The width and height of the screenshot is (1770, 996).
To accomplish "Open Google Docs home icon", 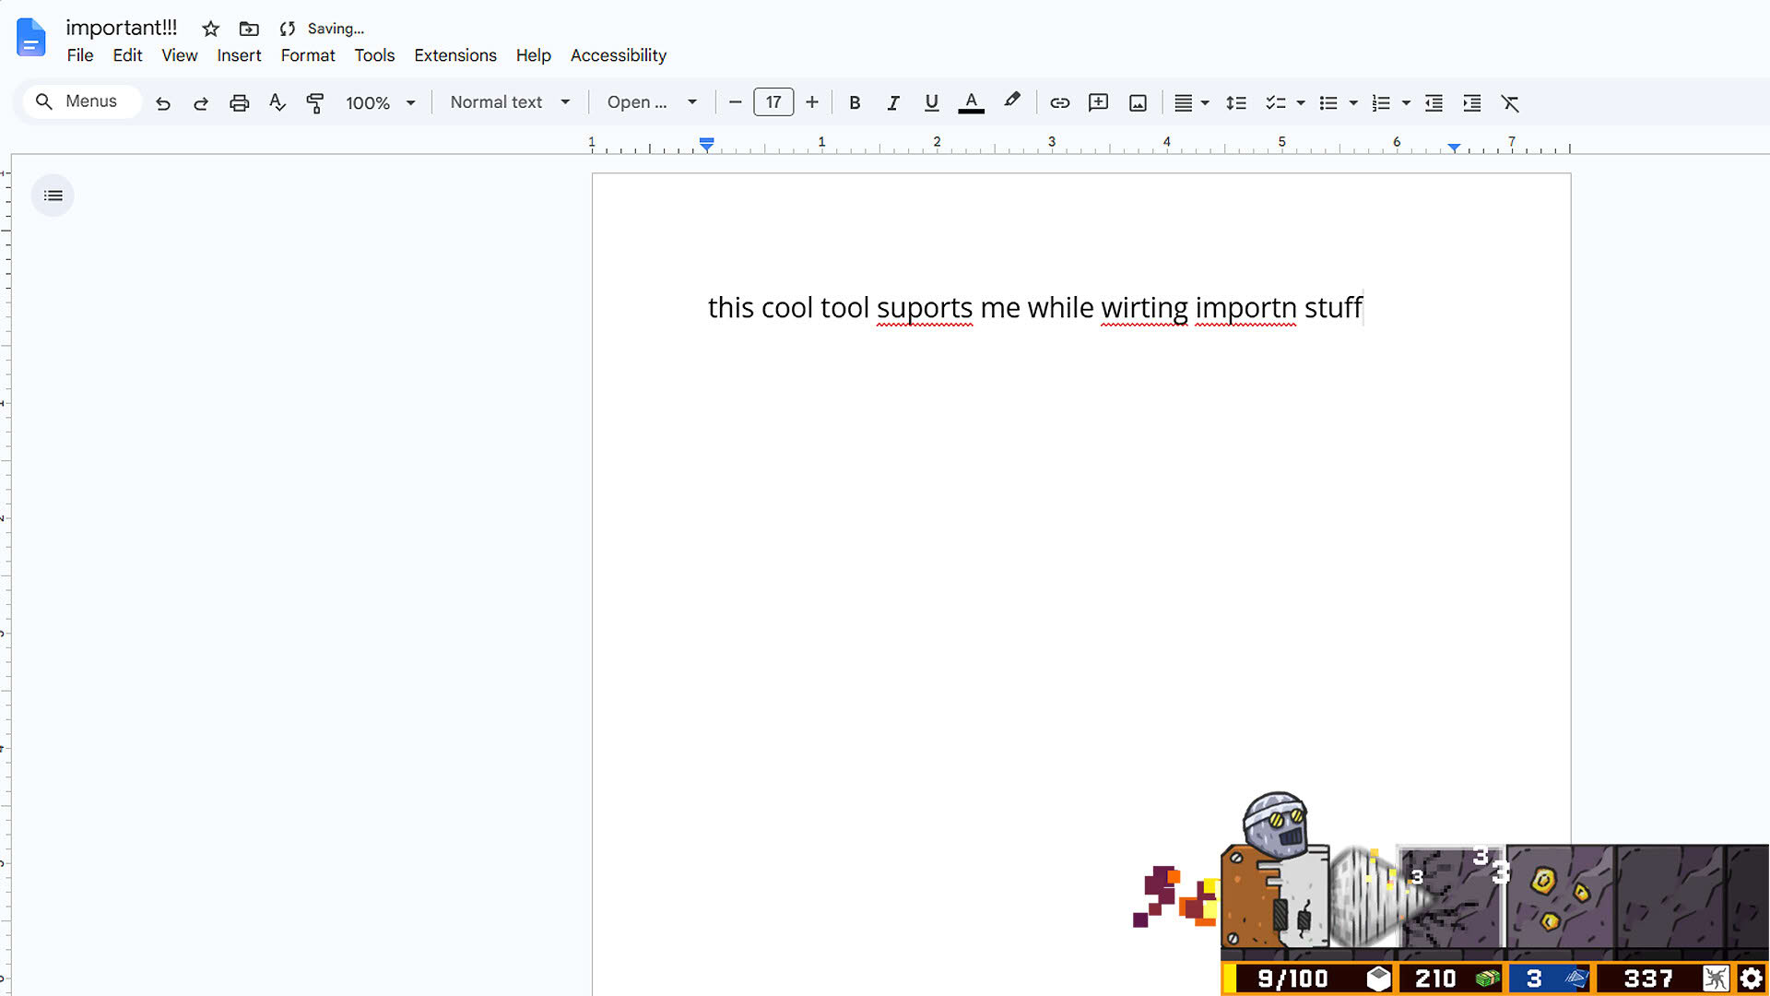I will 31,38.
